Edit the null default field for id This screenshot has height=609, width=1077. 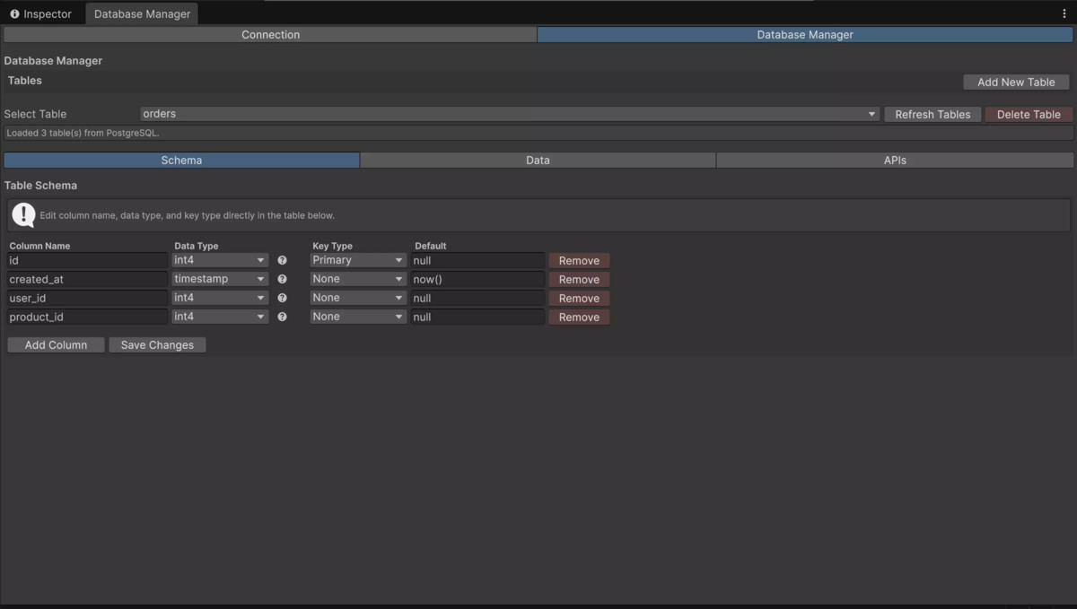[477, 260]
